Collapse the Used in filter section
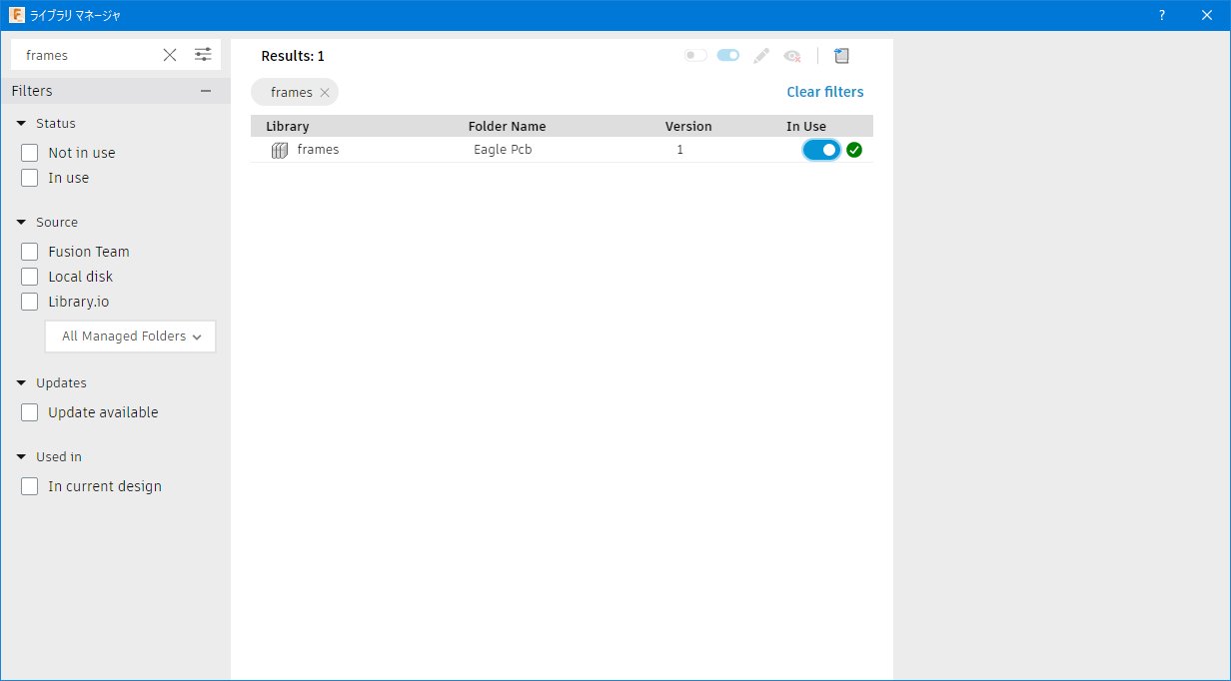 pyautogui.click(x=21, y=457)
